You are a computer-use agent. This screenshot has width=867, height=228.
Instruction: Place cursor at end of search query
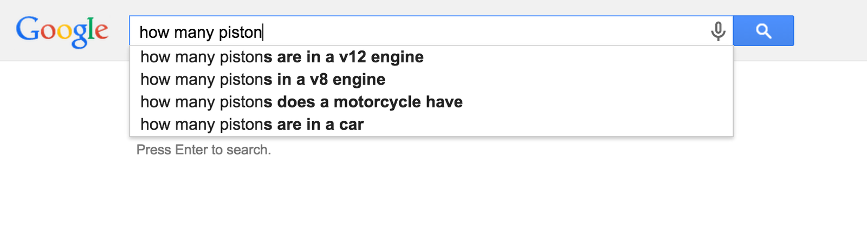263,32
